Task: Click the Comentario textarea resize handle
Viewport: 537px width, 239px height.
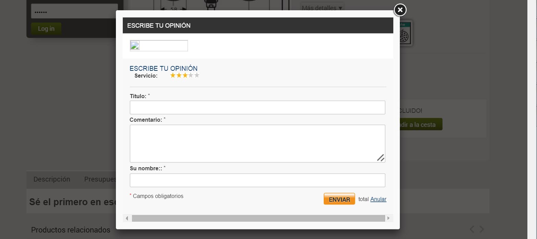Action: [381, 158]
